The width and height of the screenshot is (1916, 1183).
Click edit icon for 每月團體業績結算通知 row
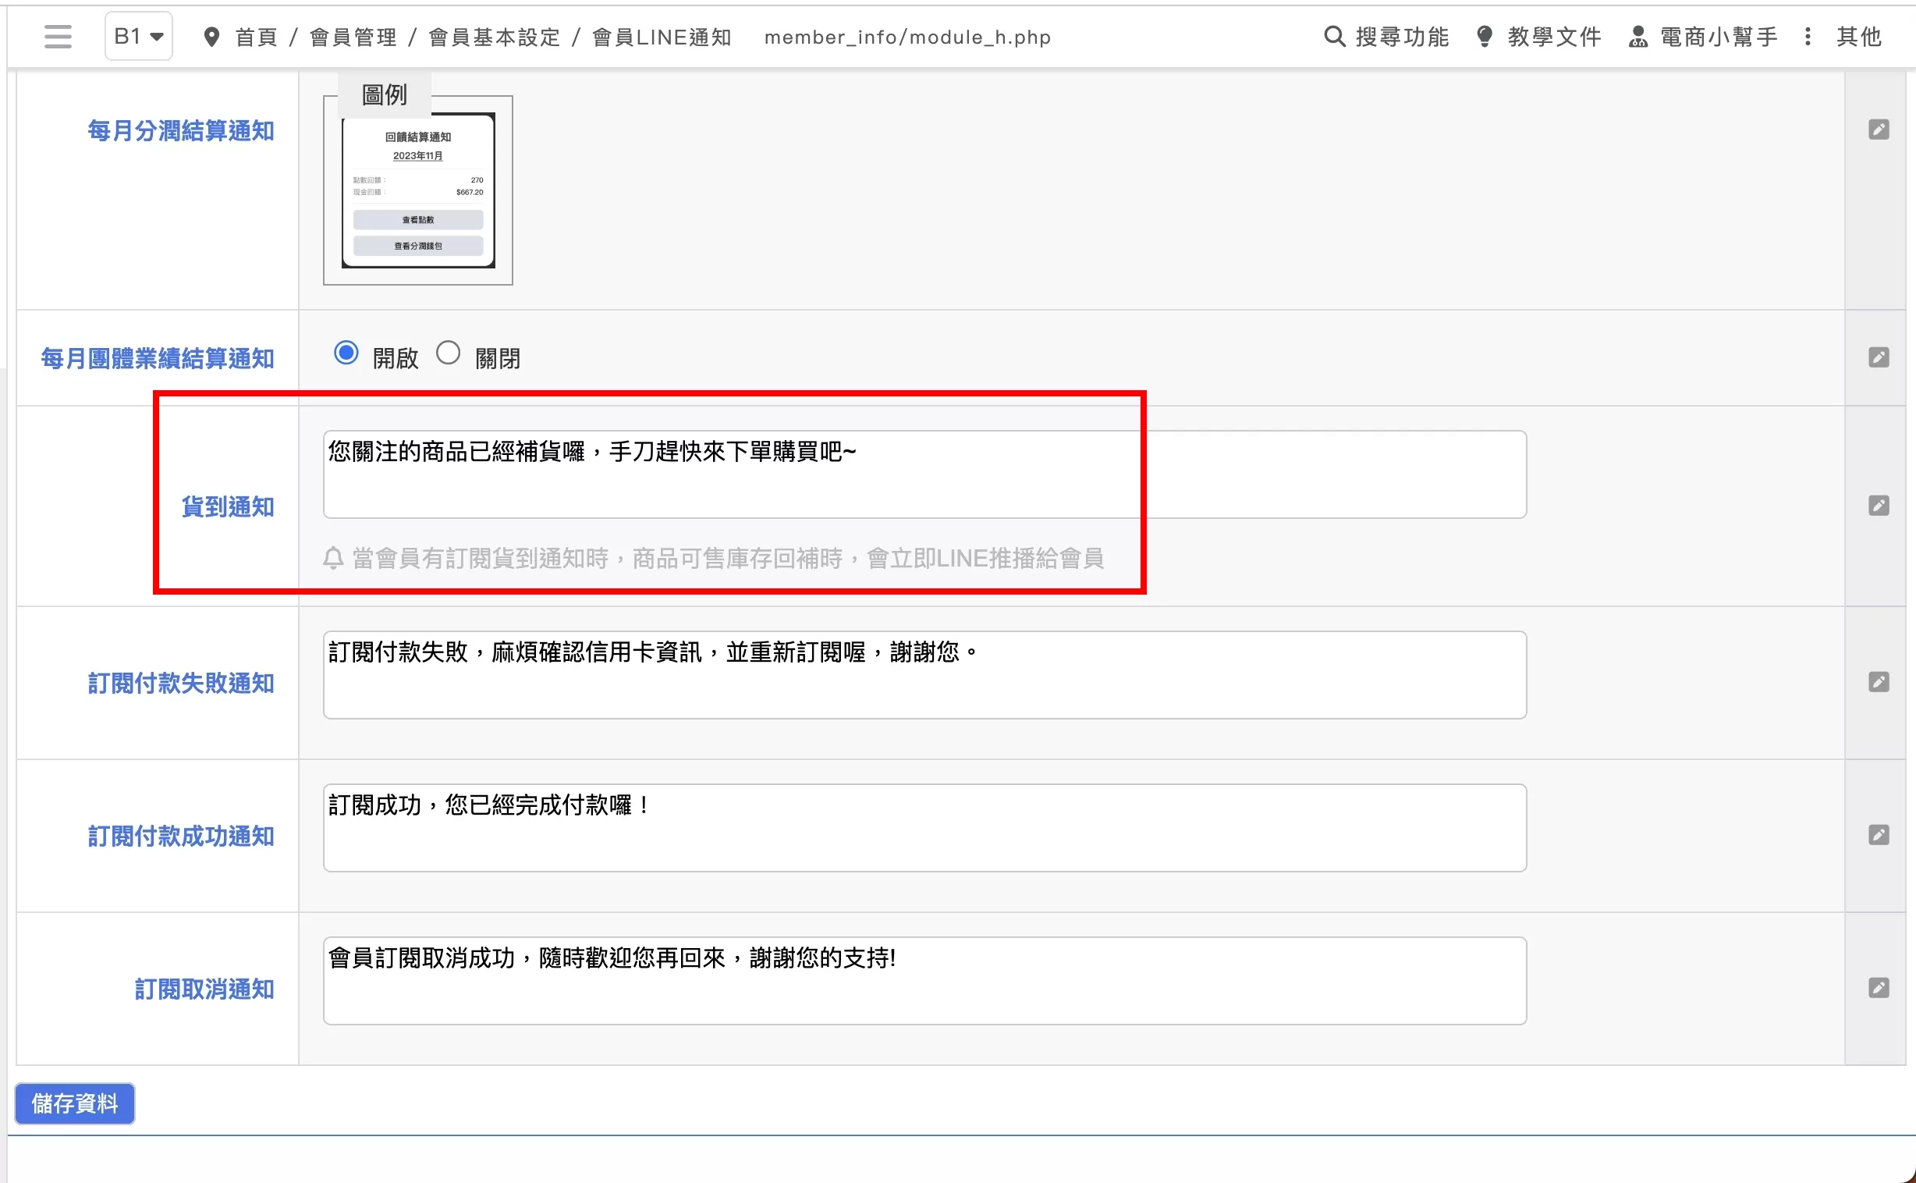coord(1879,357)
